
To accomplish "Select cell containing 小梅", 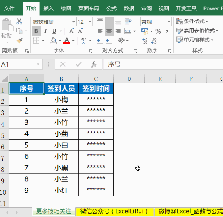I will tap(61, 100).
